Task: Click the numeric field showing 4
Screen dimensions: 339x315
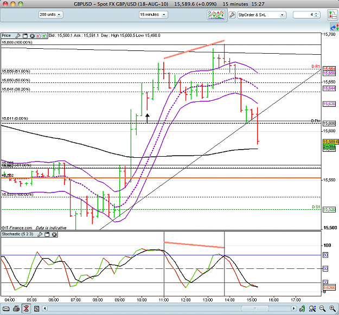Action: 304,15
